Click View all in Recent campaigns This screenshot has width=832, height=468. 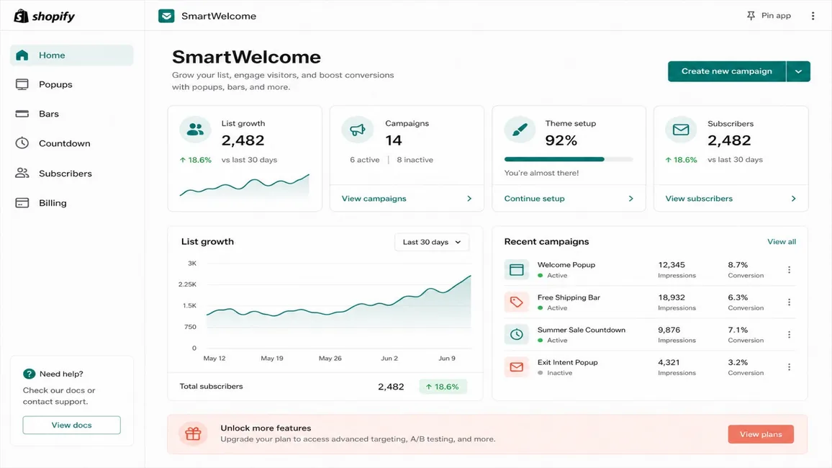coord(782,241)
